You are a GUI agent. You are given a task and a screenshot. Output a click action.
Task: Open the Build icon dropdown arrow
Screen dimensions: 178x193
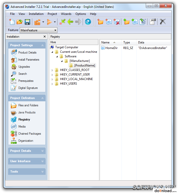pos(43,22)
